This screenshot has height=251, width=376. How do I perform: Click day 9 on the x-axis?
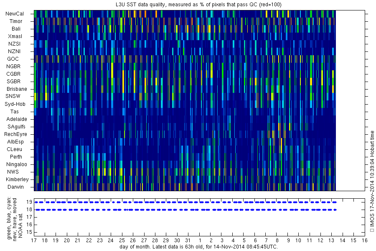point(288,241)
